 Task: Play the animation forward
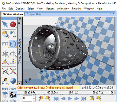[x=70, y=99]
